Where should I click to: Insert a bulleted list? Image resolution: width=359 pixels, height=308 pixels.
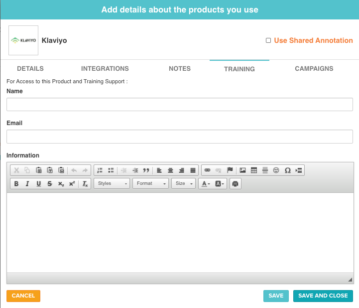pos(111,170)
